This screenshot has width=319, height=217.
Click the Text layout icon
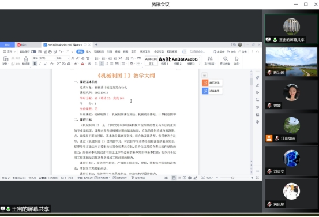210,59
